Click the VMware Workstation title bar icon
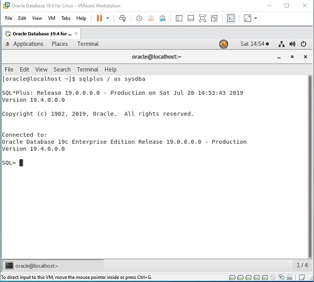Viewport: 314px width, 282px height. (x=6, y=6)
